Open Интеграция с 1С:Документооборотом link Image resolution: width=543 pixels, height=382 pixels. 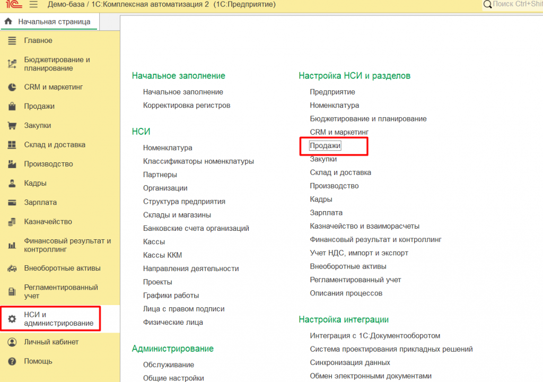pos(375,336)
